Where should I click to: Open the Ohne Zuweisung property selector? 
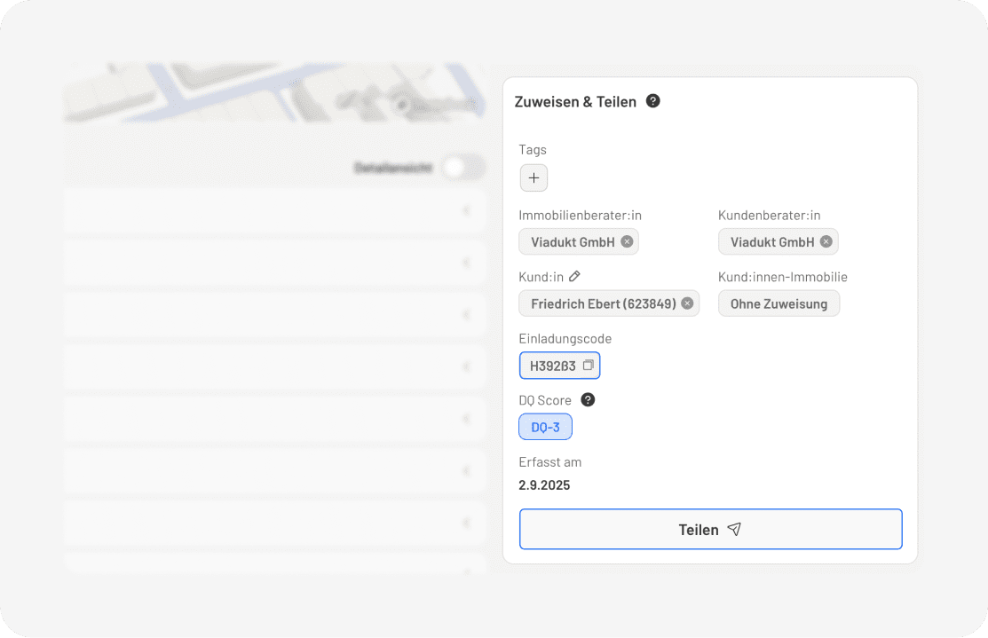click(779, 303)
